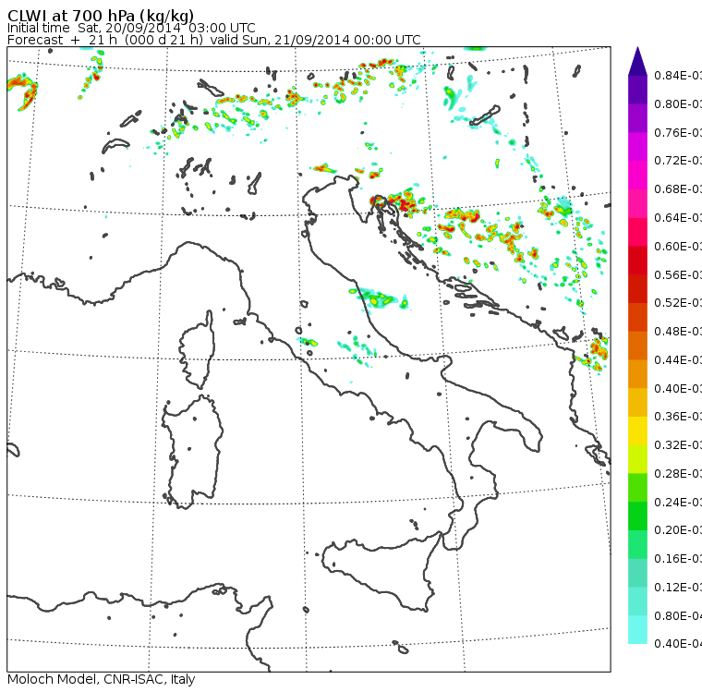This screenshot has width=702, height=692.
Task: Click the 0.52E-03 legend label
Action: [678, 303]
